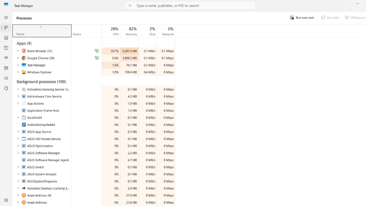Click the Efficiency mode button
366x206 pixels.
355,17
